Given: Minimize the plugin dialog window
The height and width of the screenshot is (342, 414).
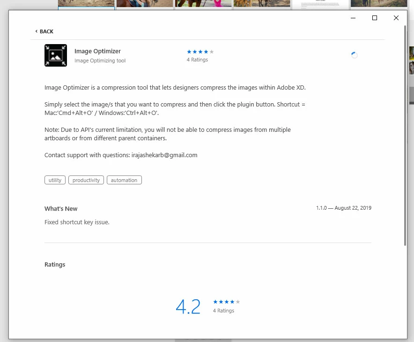Looking at the screenshot, I should pos(353,18).
